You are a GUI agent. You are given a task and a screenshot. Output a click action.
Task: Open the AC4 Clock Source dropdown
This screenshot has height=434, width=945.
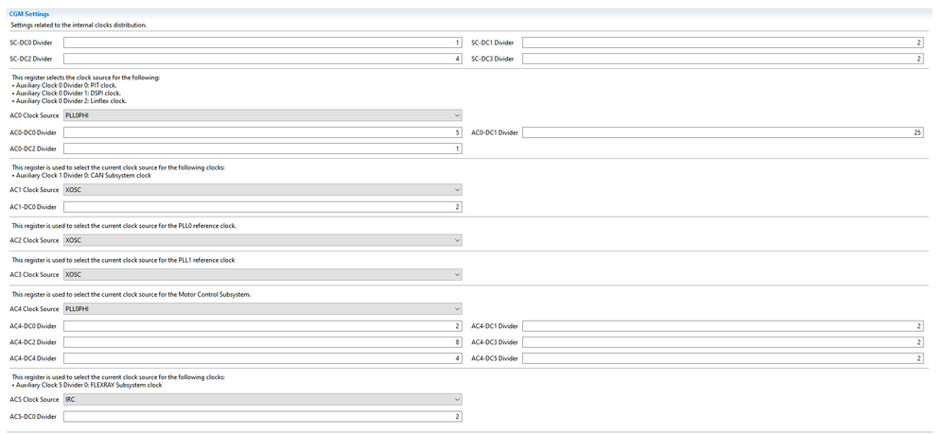click(263, 308)
